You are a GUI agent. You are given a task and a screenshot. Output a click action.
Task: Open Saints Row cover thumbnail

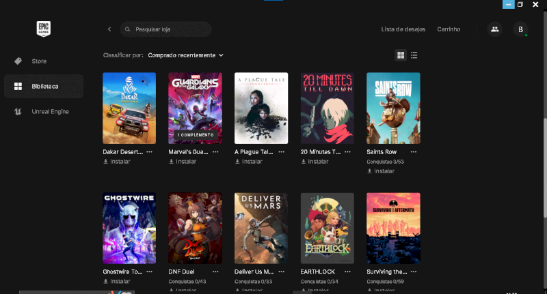[394, 108]
